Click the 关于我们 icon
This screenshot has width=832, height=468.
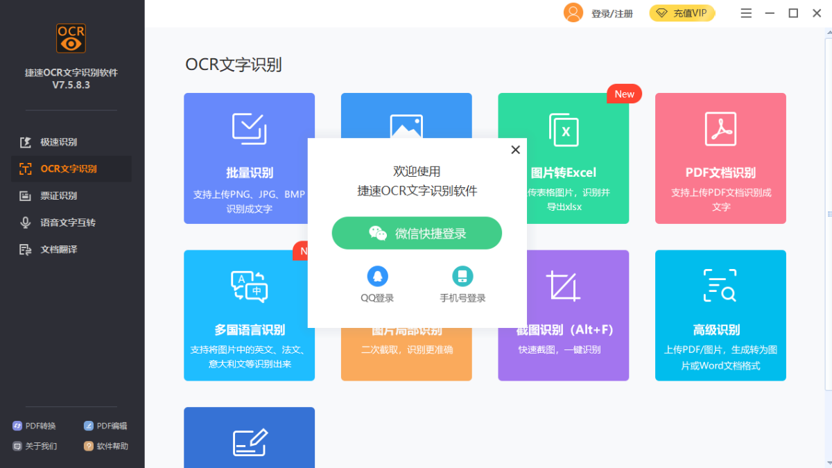(17, 446)
